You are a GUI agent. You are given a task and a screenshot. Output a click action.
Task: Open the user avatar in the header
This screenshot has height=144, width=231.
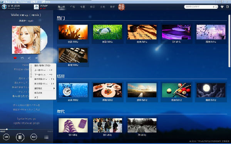[x=36, y=7]
